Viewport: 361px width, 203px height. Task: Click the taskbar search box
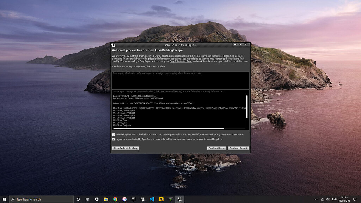pyautogui.click(x=41, y=199)
